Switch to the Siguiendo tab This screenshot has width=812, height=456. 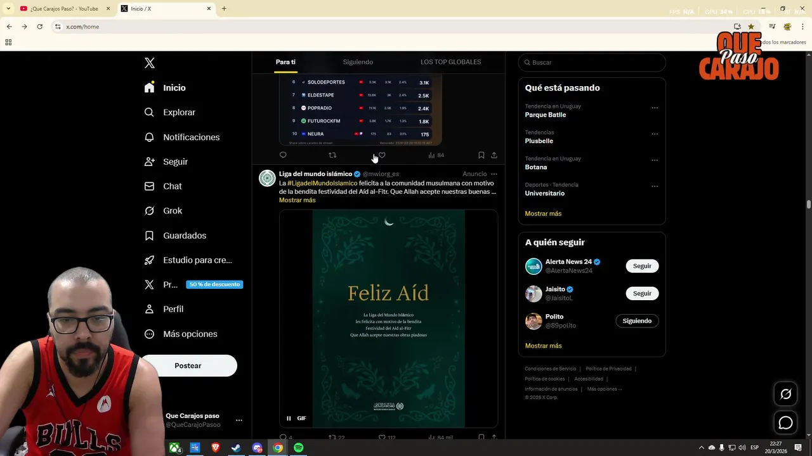(358, 62)
